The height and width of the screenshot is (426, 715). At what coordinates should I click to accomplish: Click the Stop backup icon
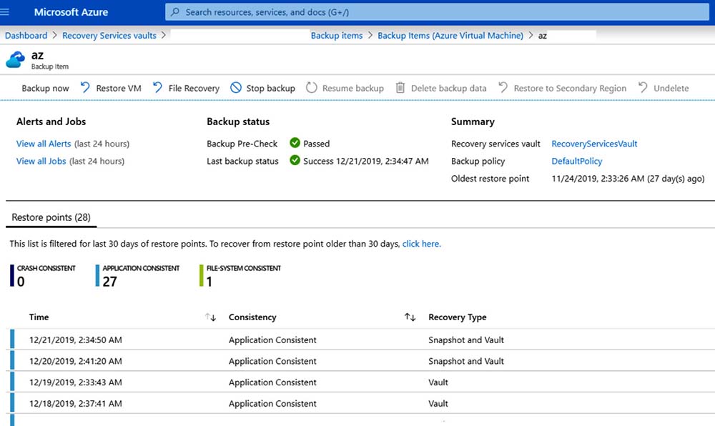(x=236, y=88)
